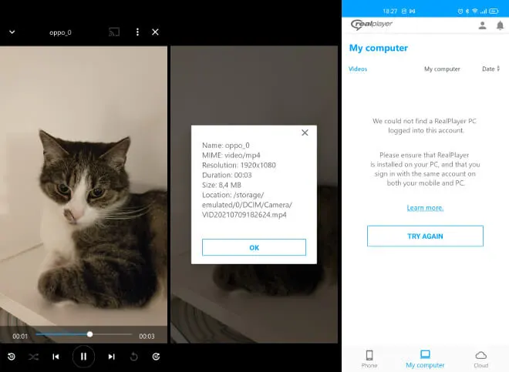The image size is (509, 372).
Task: Click the Resolution: 1920x1080 line
Action: tap(239, 165)
